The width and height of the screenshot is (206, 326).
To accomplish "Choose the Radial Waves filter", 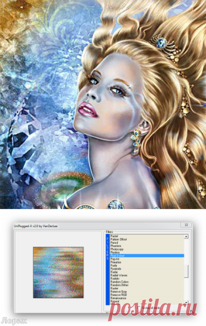I will click(119, 275).
